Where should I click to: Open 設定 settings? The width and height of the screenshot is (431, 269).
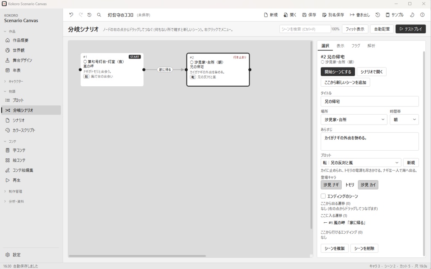pos(31,255)
